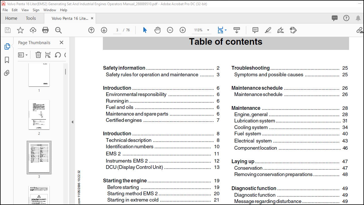The image size is (364, 205).
Task: Click the Laying up contents entry
Action: pyautogui.click(x=290, y=161)
